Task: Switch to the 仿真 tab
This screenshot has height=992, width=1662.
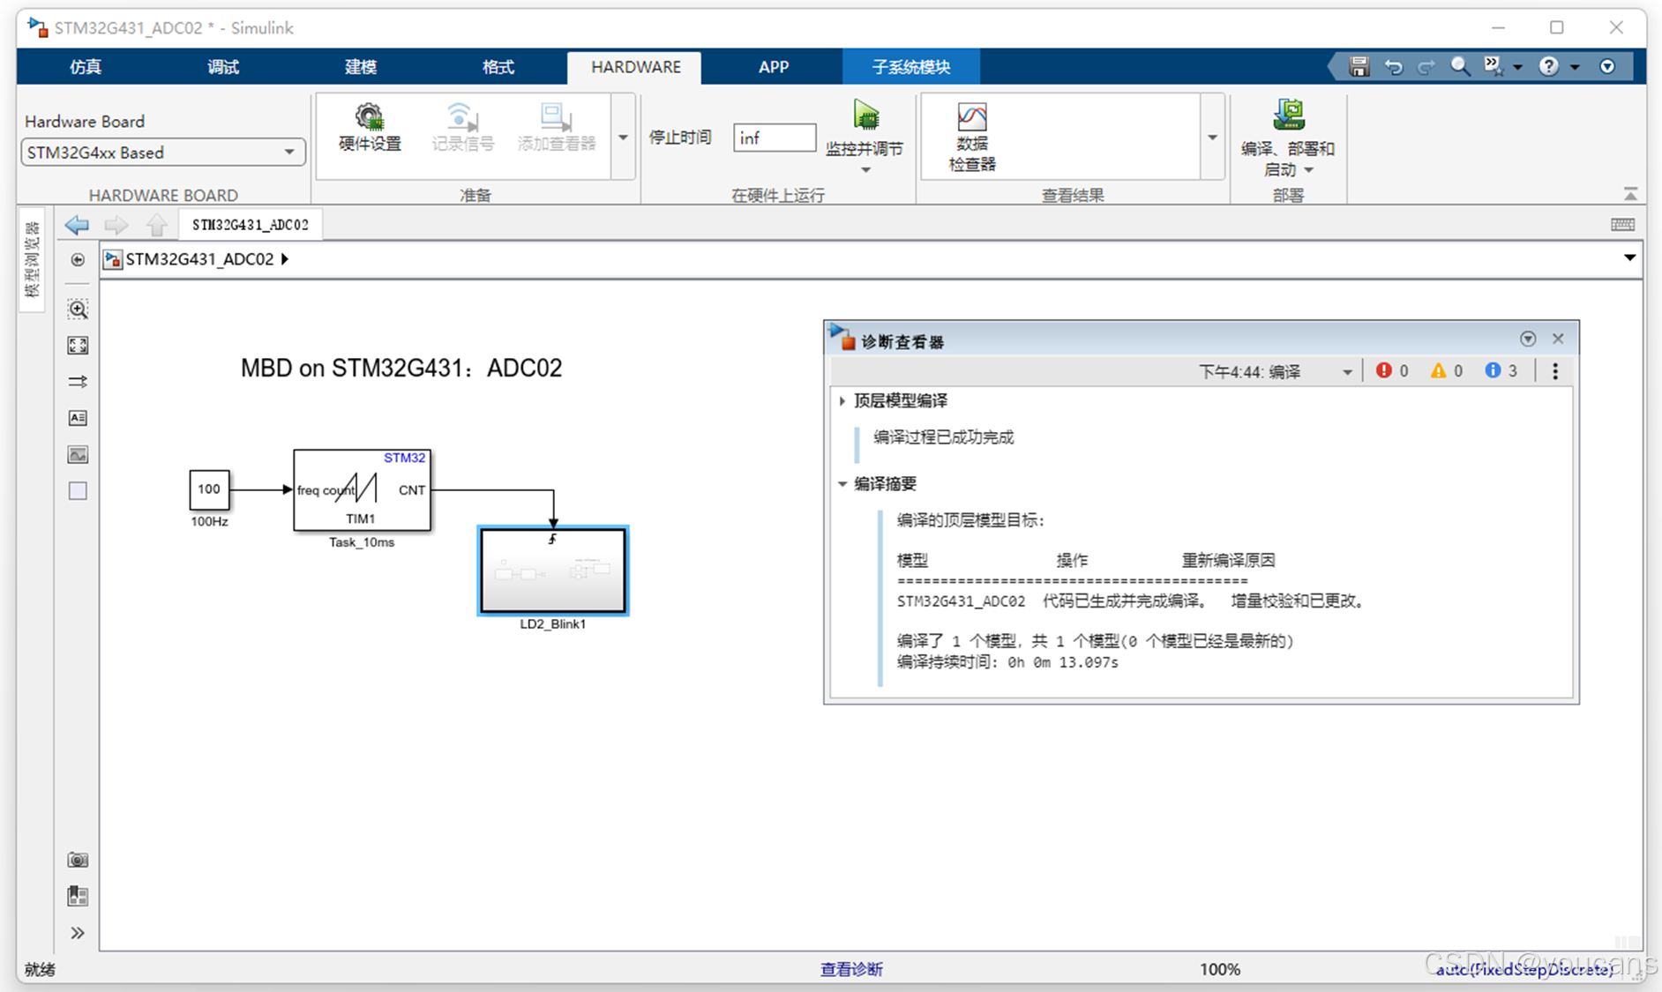Action: pyautogui.click(x=86, y=67)
